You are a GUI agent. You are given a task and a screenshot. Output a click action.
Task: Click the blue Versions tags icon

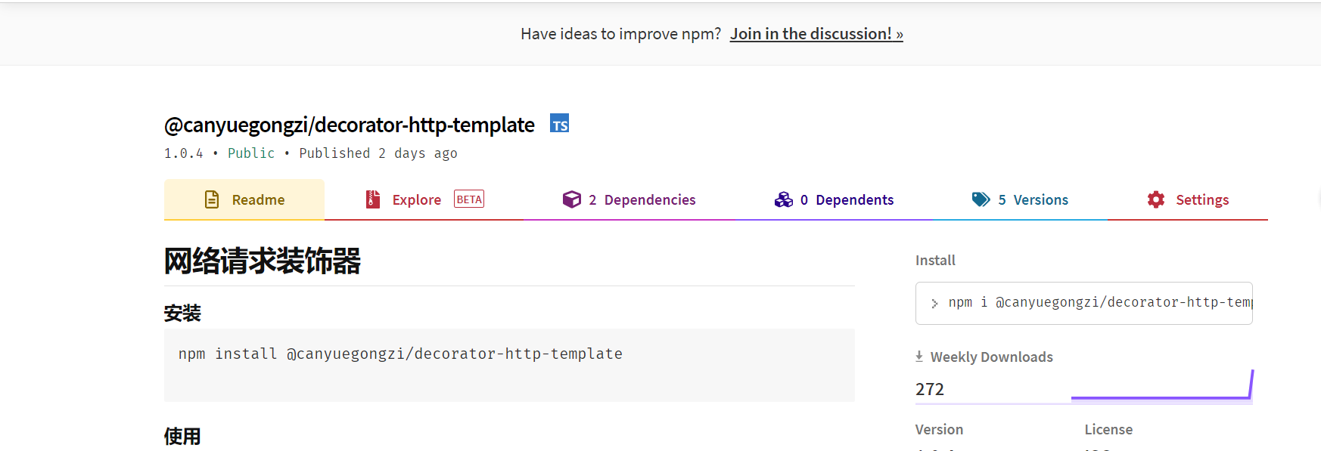981,199
